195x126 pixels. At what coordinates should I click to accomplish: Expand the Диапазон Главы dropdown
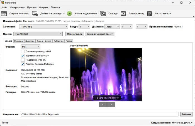[112, 27]
